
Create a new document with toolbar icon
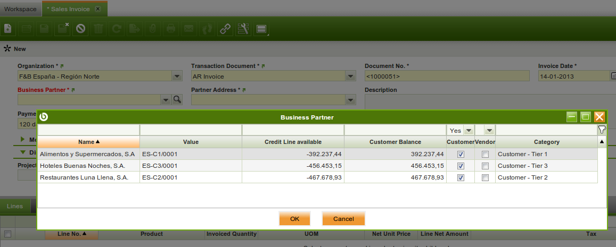tap(7, 29)
